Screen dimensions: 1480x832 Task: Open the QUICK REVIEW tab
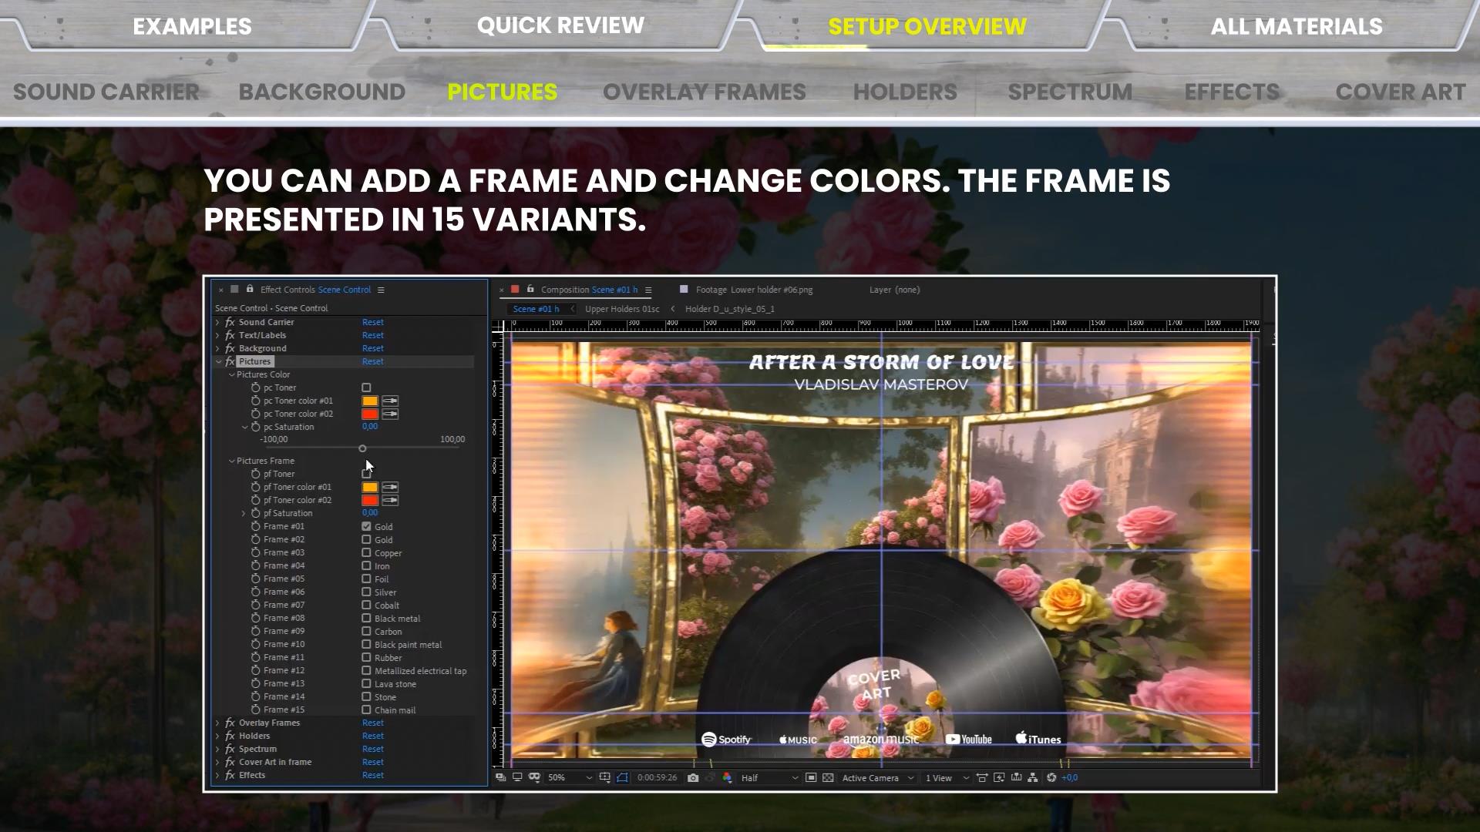pyautogui.click(x=560, y=25)
